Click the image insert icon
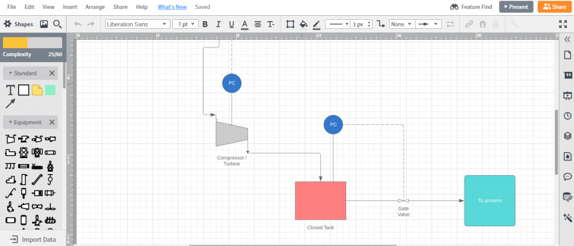Image resolution: width=574 pixels, height=246 pixels. 44,24
